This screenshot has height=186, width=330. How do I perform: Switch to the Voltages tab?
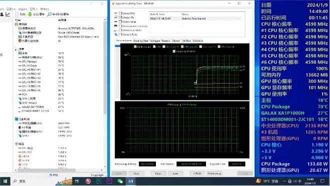[x=155, y=41]
